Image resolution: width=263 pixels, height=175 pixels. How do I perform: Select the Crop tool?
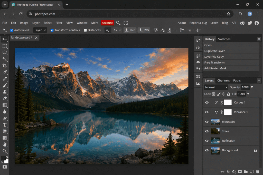click(5, 66)
